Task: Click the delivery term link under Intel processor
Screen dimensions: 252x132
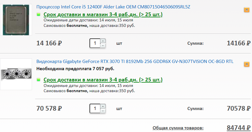Action: coord(103,15)
